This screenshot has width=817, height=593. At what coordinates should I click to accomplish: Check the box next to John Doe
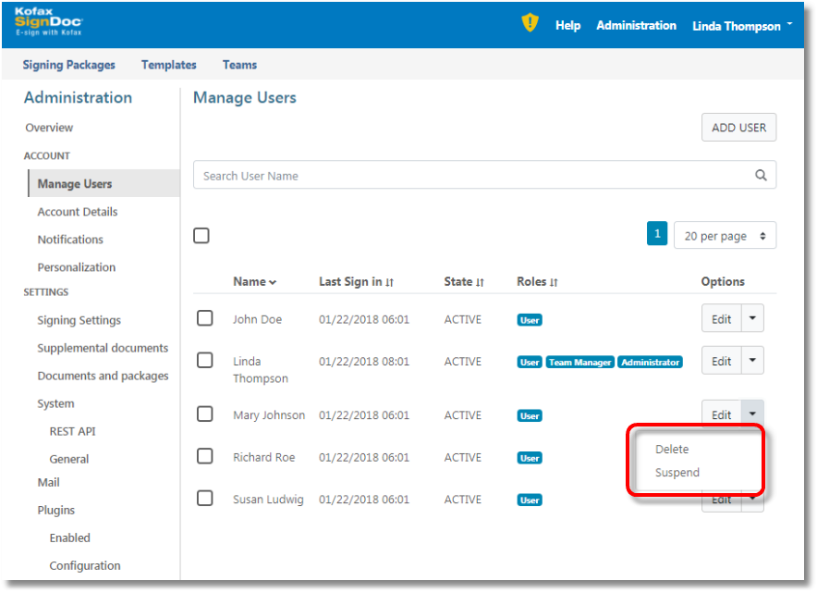pos(205,318)
